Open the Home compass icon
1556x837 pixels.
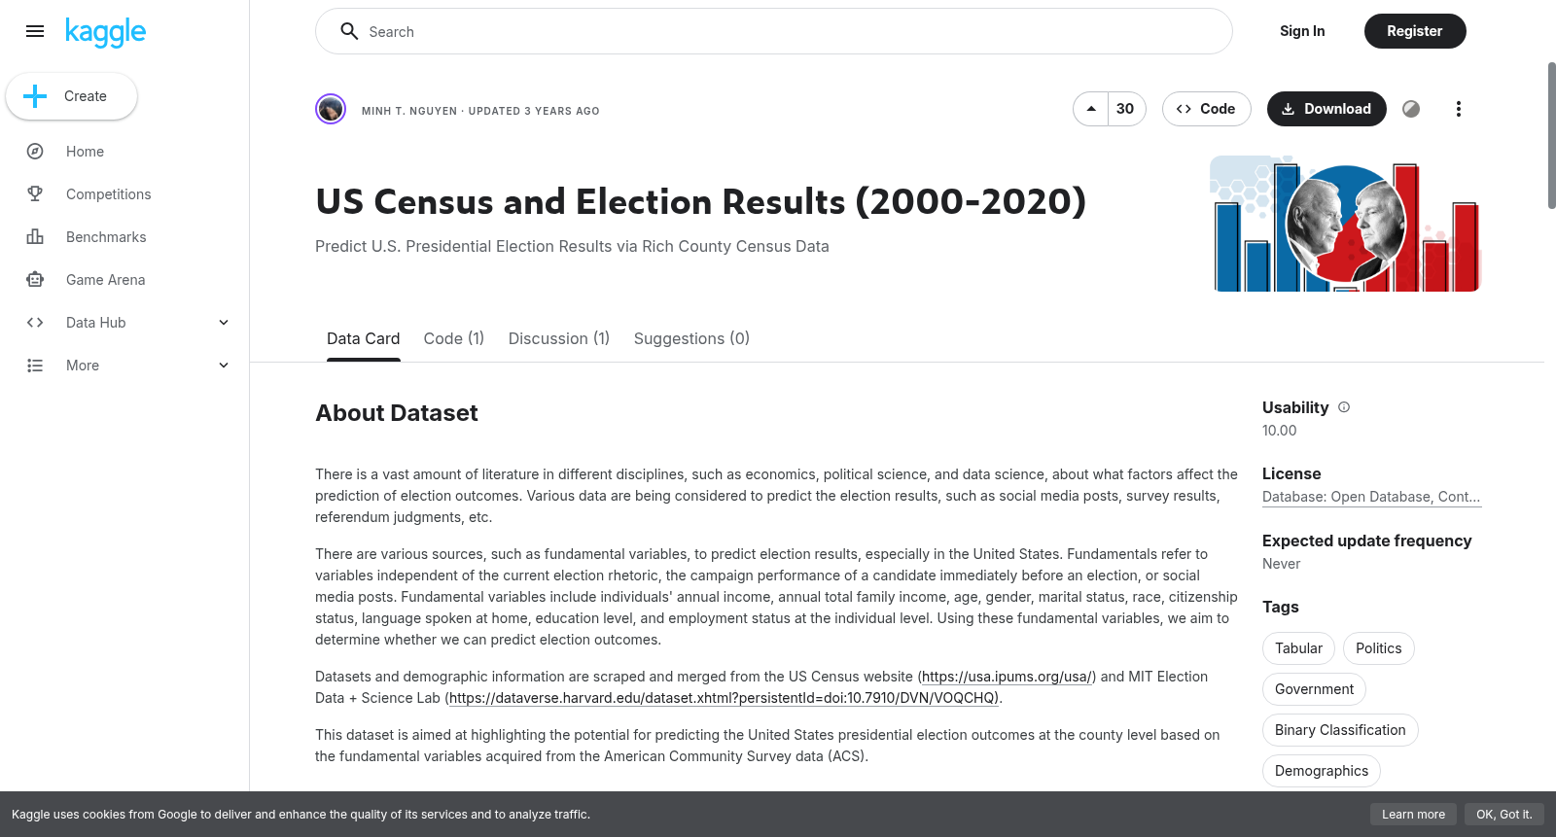point(35,152)
